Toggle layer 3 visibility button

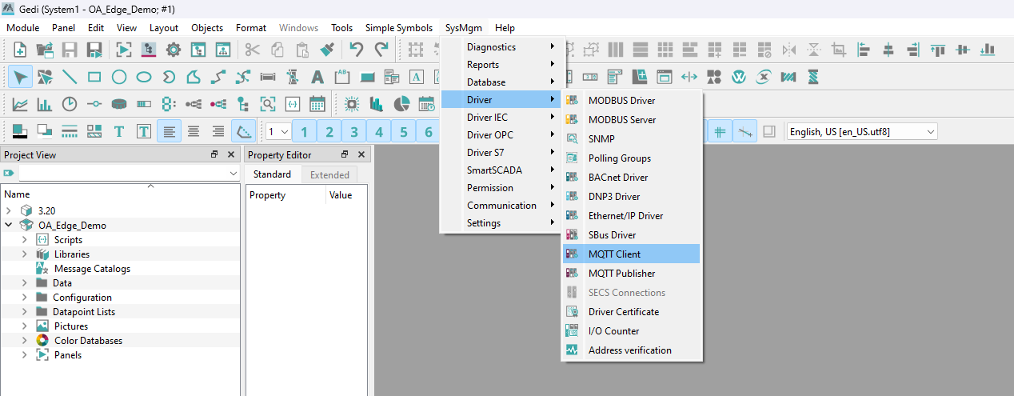pyautogui.click(x=354, y=132)
